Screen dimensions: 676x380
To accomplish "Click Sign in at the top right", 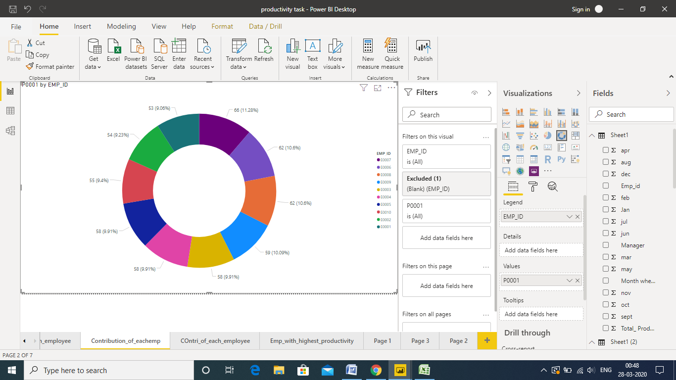I will tap(580, 9).
